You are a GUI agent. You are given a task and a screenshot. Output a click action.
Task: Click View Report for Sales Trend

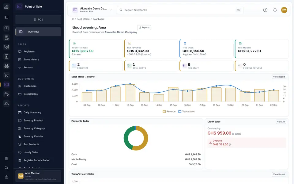[279, 77]
